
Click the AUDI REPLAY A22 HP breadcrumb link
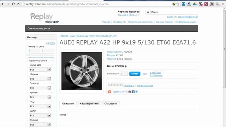[x=93, y=36]
